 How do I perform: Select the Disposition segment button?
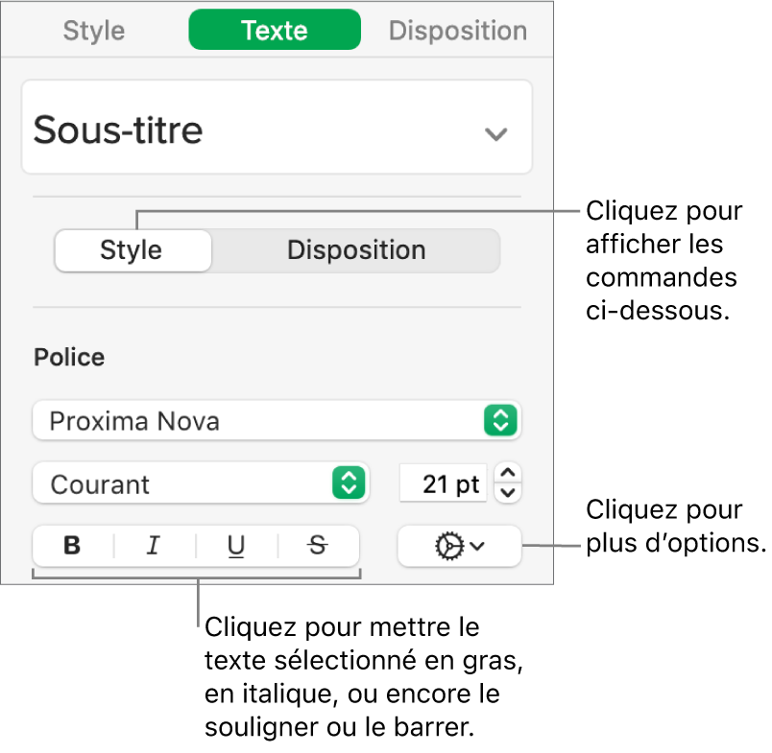(356, 250)
